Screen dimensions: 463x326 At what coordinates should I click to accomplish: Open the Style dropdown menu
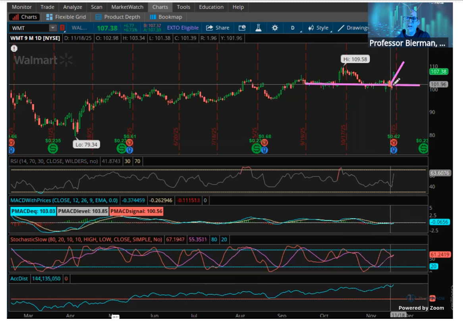click(x=319, y=28)
